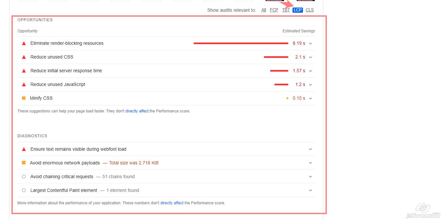This screenshot has height=220, width=442.
Task: Filter audits by FCP metric
Action: [x=274, y=10]
